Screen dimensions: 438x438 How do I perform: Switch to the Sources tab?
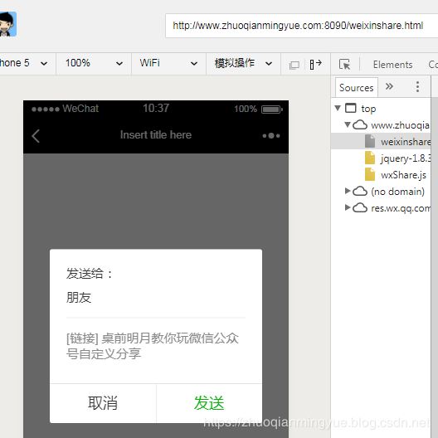(357, 88)
